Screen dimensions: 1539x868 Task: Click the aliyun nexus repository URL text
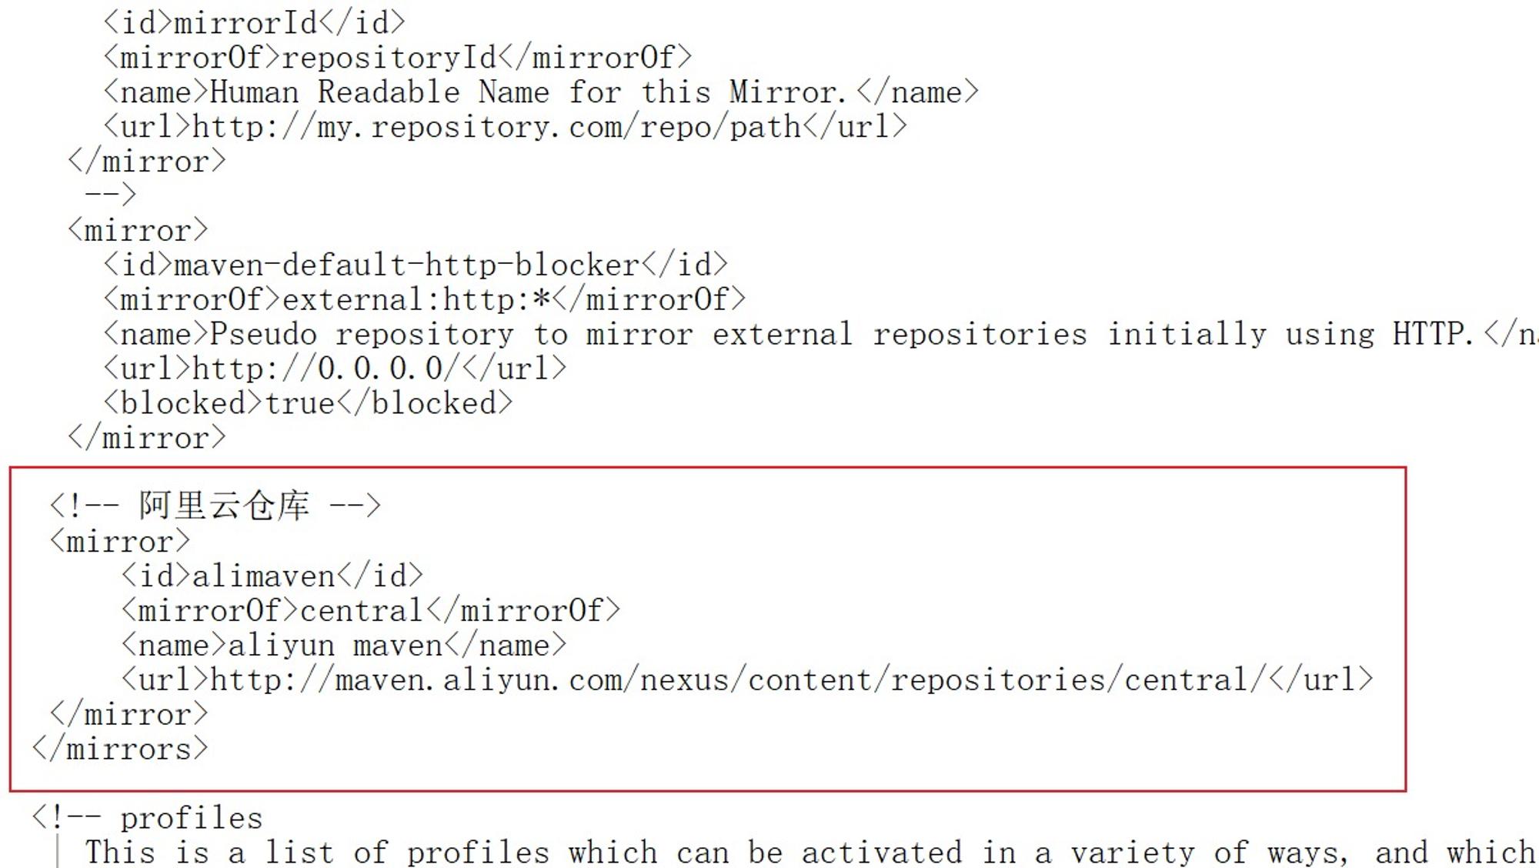738,679
